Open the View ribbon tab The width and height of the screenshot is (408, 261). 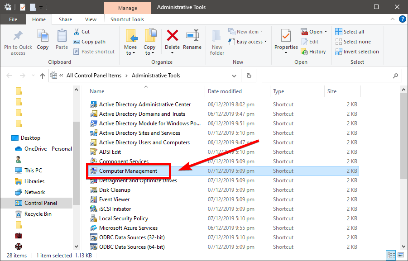91,19
